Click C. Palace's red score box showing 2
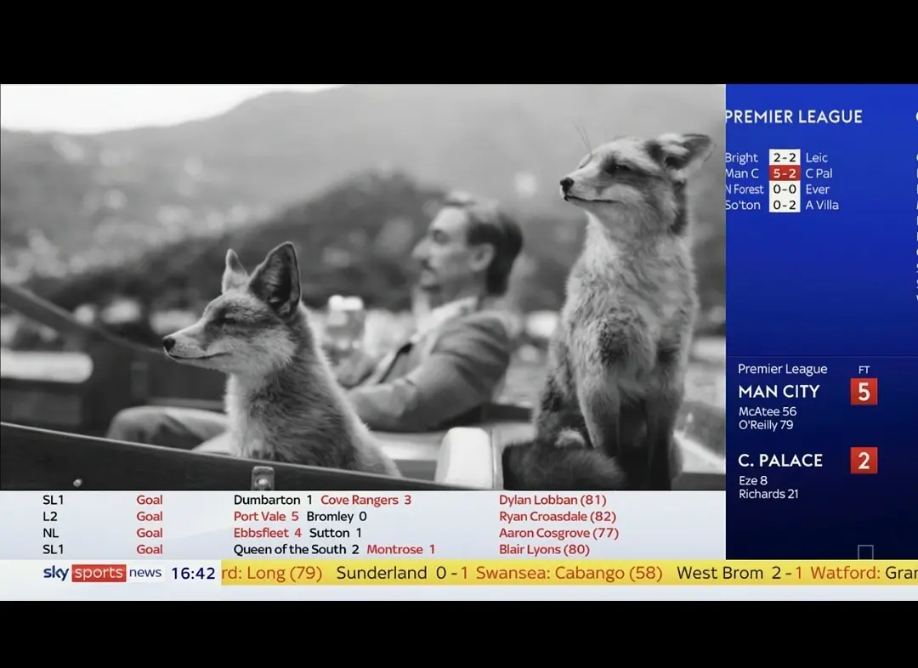The height and width of the screenshot is (668, 918). pos(864,461)
